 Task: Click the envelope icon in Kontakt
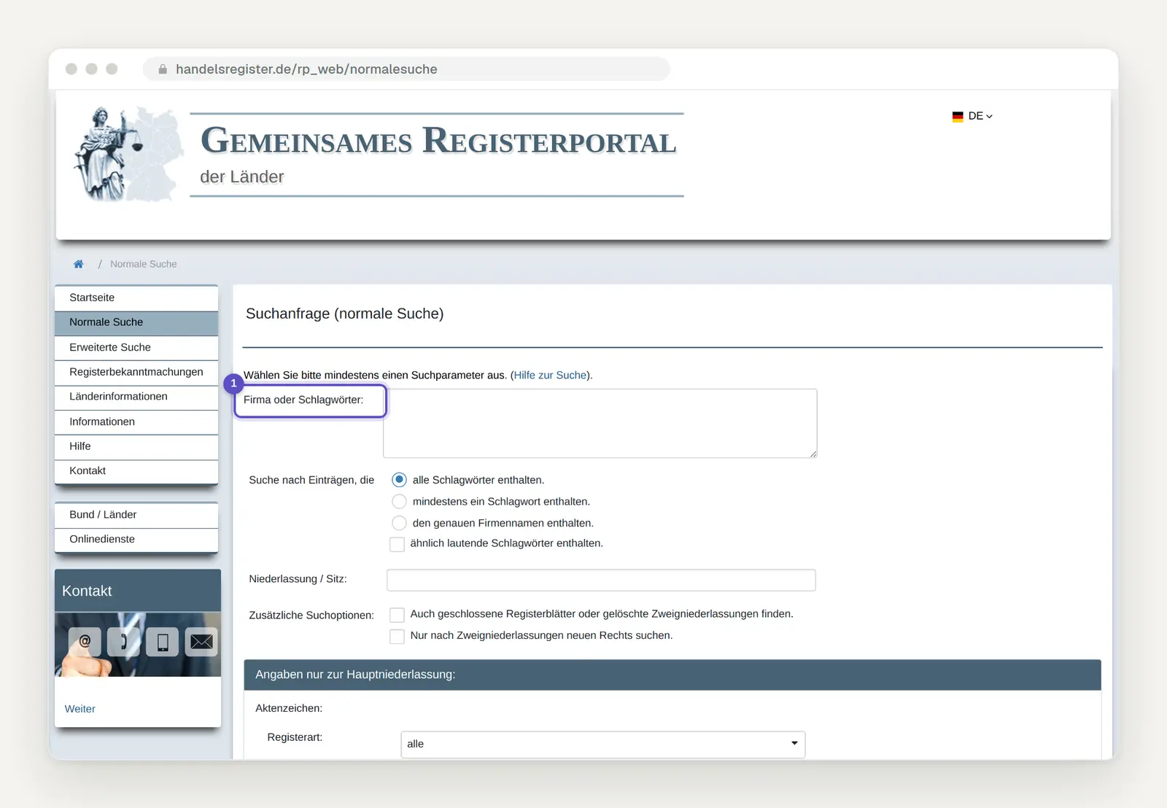(201, 642)
